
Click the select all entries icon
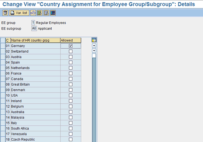pos(39,13)
